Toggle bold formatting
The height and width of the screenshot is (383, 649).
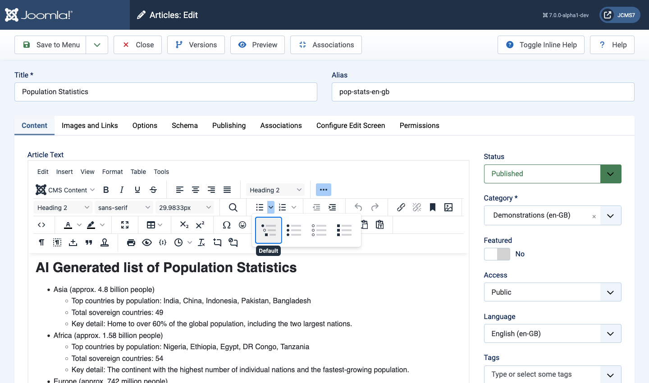[106, 190]
